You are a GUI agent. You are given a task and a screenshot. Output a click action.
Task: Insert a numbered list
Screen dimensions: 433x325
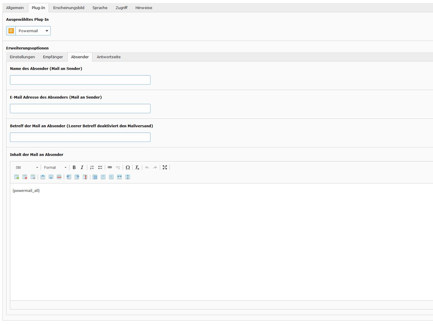coord(92,167)
